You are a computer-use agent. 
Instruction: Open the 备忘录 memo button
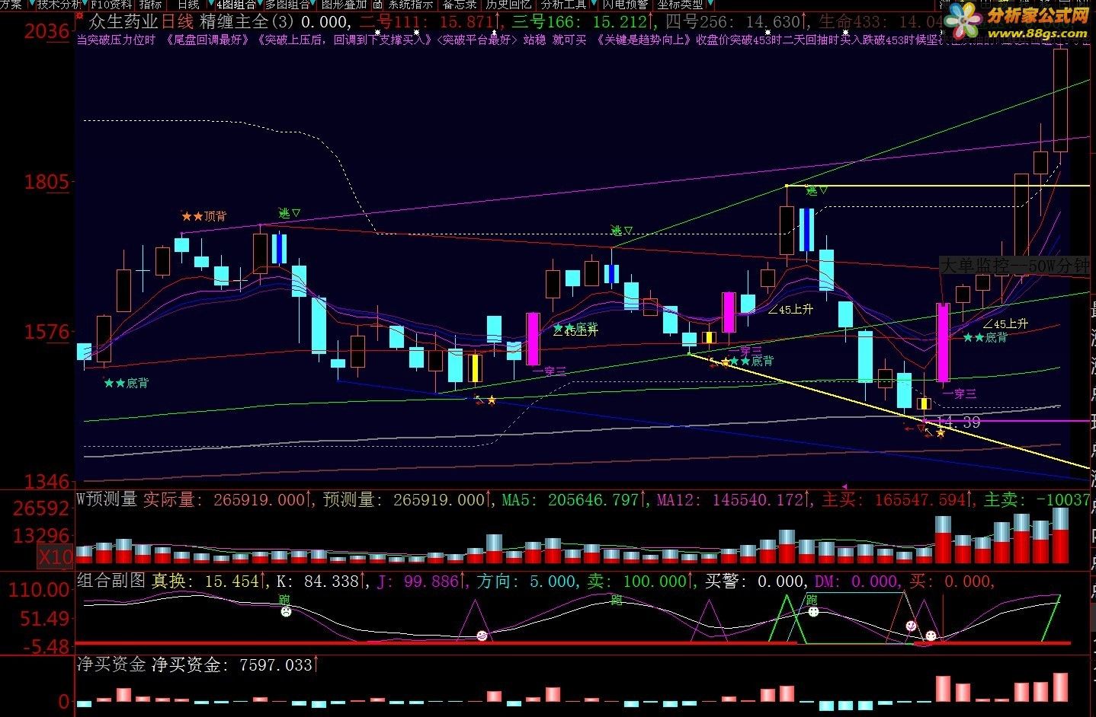tap(460, 5)
